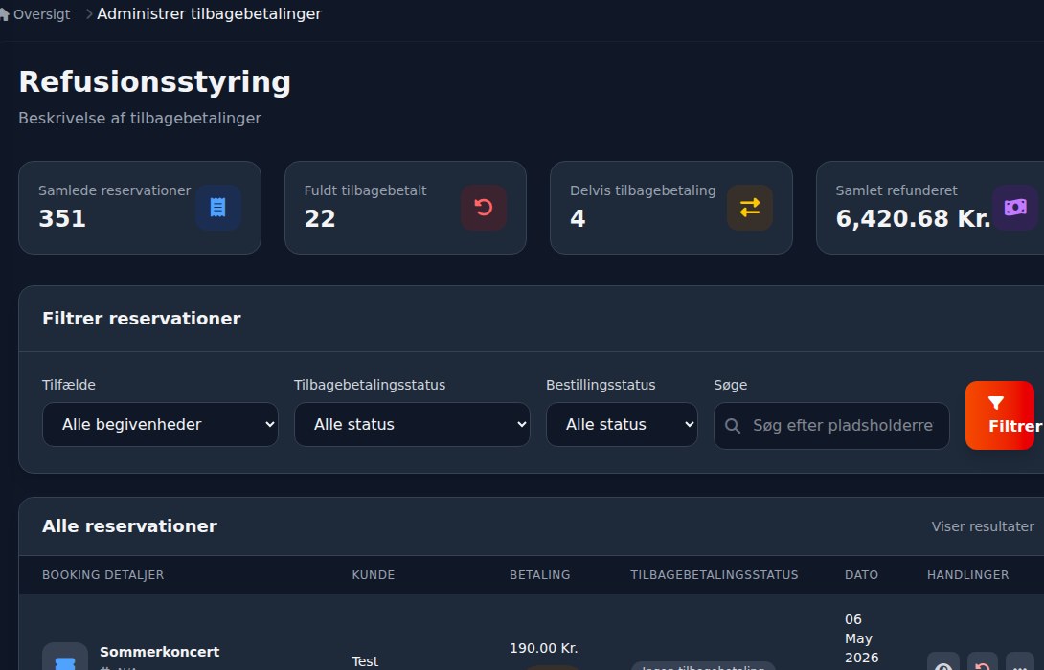
Task: Click the Filtrer reservationer section title
Action: click(142, 319)
